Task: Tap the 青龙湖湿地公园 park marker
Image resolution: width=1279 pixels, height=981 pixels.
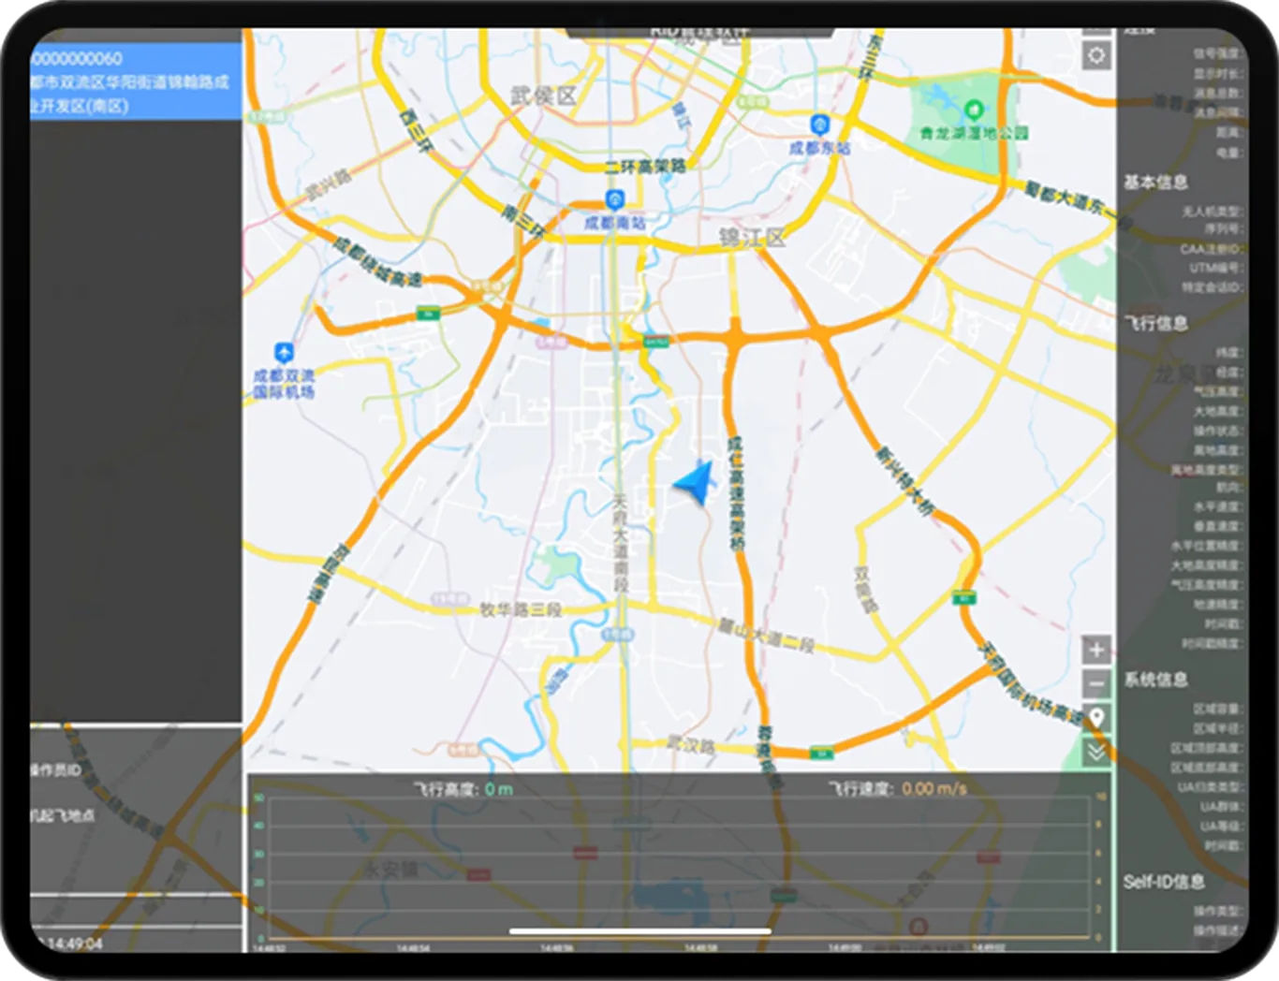Action: (974, 110)
